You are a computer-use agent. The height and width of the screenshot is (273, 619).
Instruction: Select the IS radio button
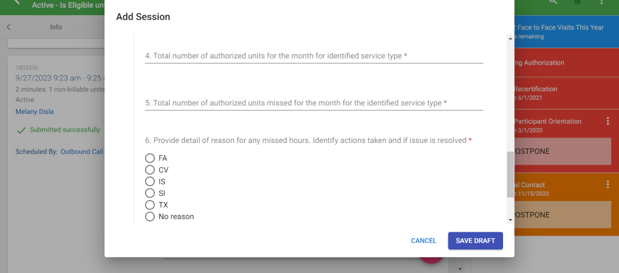click(150, 182)
